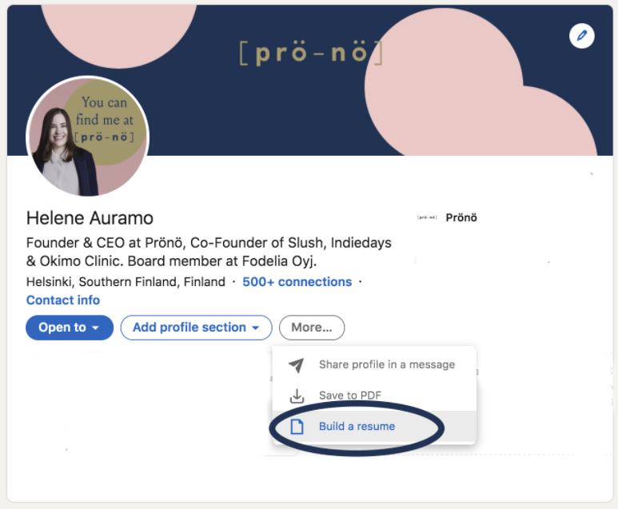Expand the Add profile section dropdown
Image resolution: width=618 pixels, height=509 pixels.
(255, 328)
